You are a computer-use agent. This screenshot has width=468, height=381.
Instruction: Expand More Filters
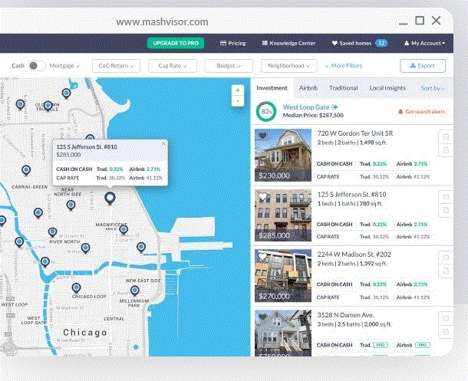[x=344, y=66]
